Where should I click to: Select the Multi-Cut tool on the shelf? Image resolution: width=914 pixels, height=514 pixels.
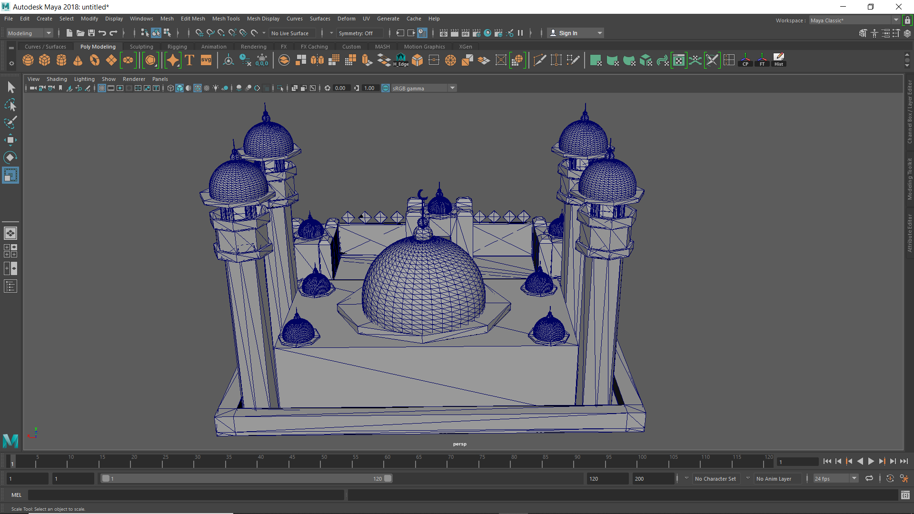coord(540,60)
